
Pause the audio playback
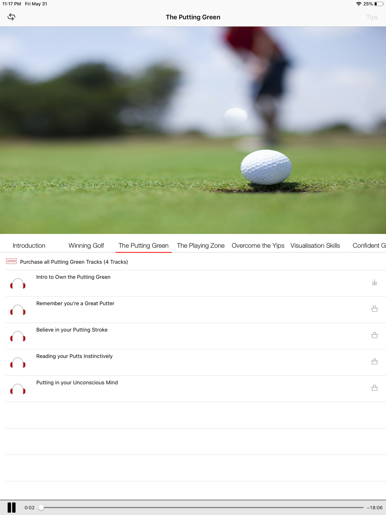(x=12, y=508)
